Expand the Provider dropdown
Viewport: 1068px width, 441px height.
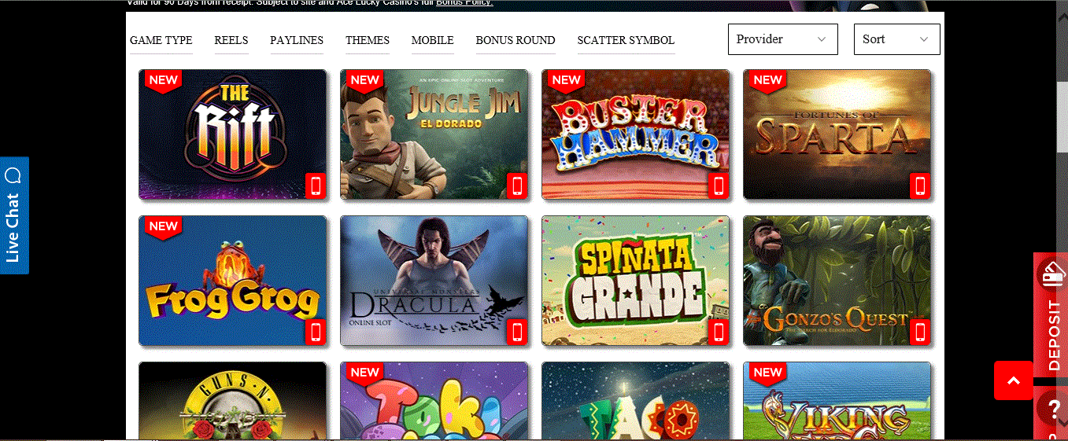(783, 39)
